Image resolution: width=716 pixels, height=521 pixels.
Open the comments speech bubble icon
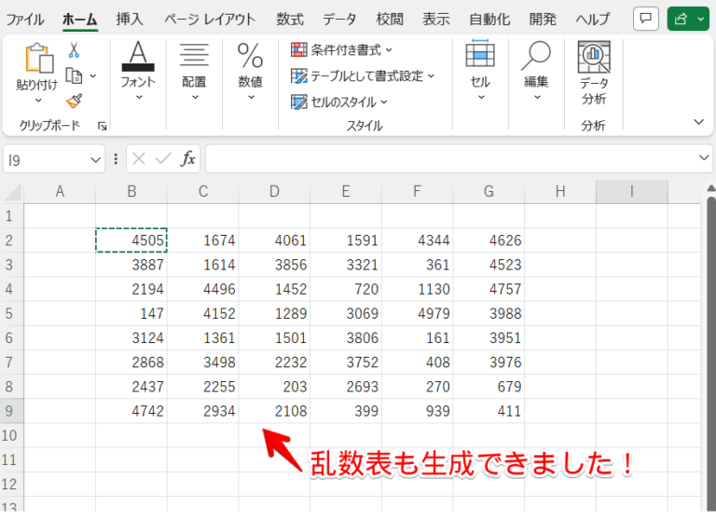click(x=646, y=20)
